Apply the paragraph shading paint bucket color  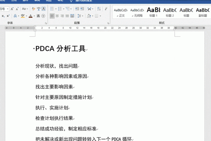89,16
